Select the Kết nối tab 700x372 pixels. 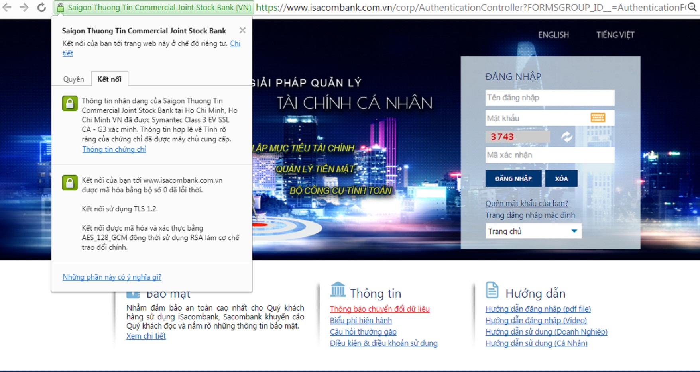click(110, 79)
